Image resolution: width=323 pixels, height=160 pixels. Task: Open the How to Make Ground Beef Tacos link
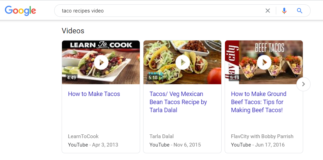click(258, 102)
